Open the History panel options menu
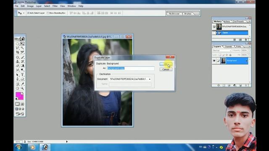 pyautogui.click(x=249, y=21)
